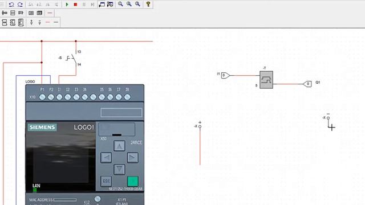Image resolution: width=365 pixels, height=205 pixels.
Task: Click the SIEMENS logo on the module
Action: [42, 128]
